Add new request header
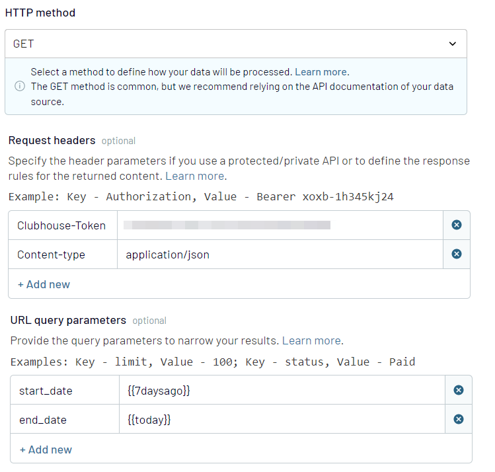Screen dimensions: 495x472 tap(44, 284)
